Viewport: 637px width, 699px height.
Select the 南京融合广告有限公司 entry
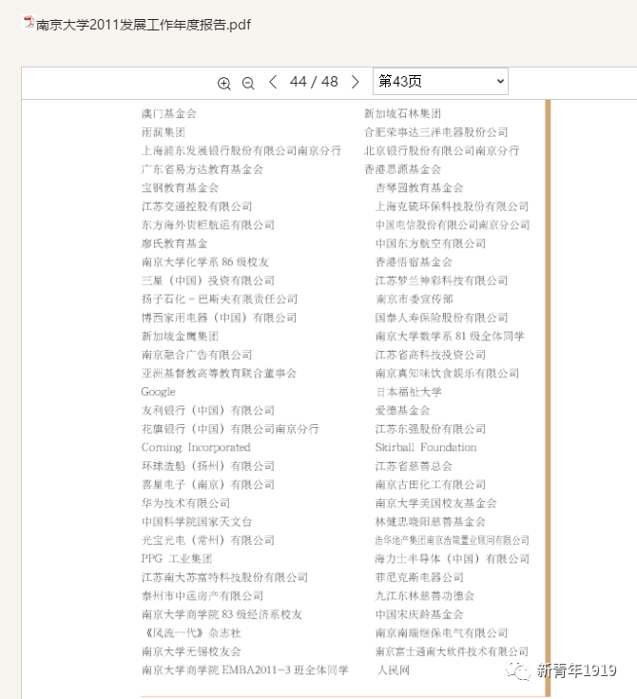(x=197, y=355)
